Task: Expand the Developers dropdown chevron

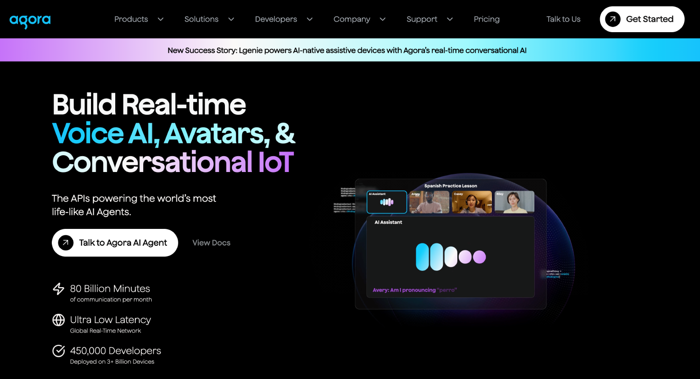Action: click(x=309, y=19)
